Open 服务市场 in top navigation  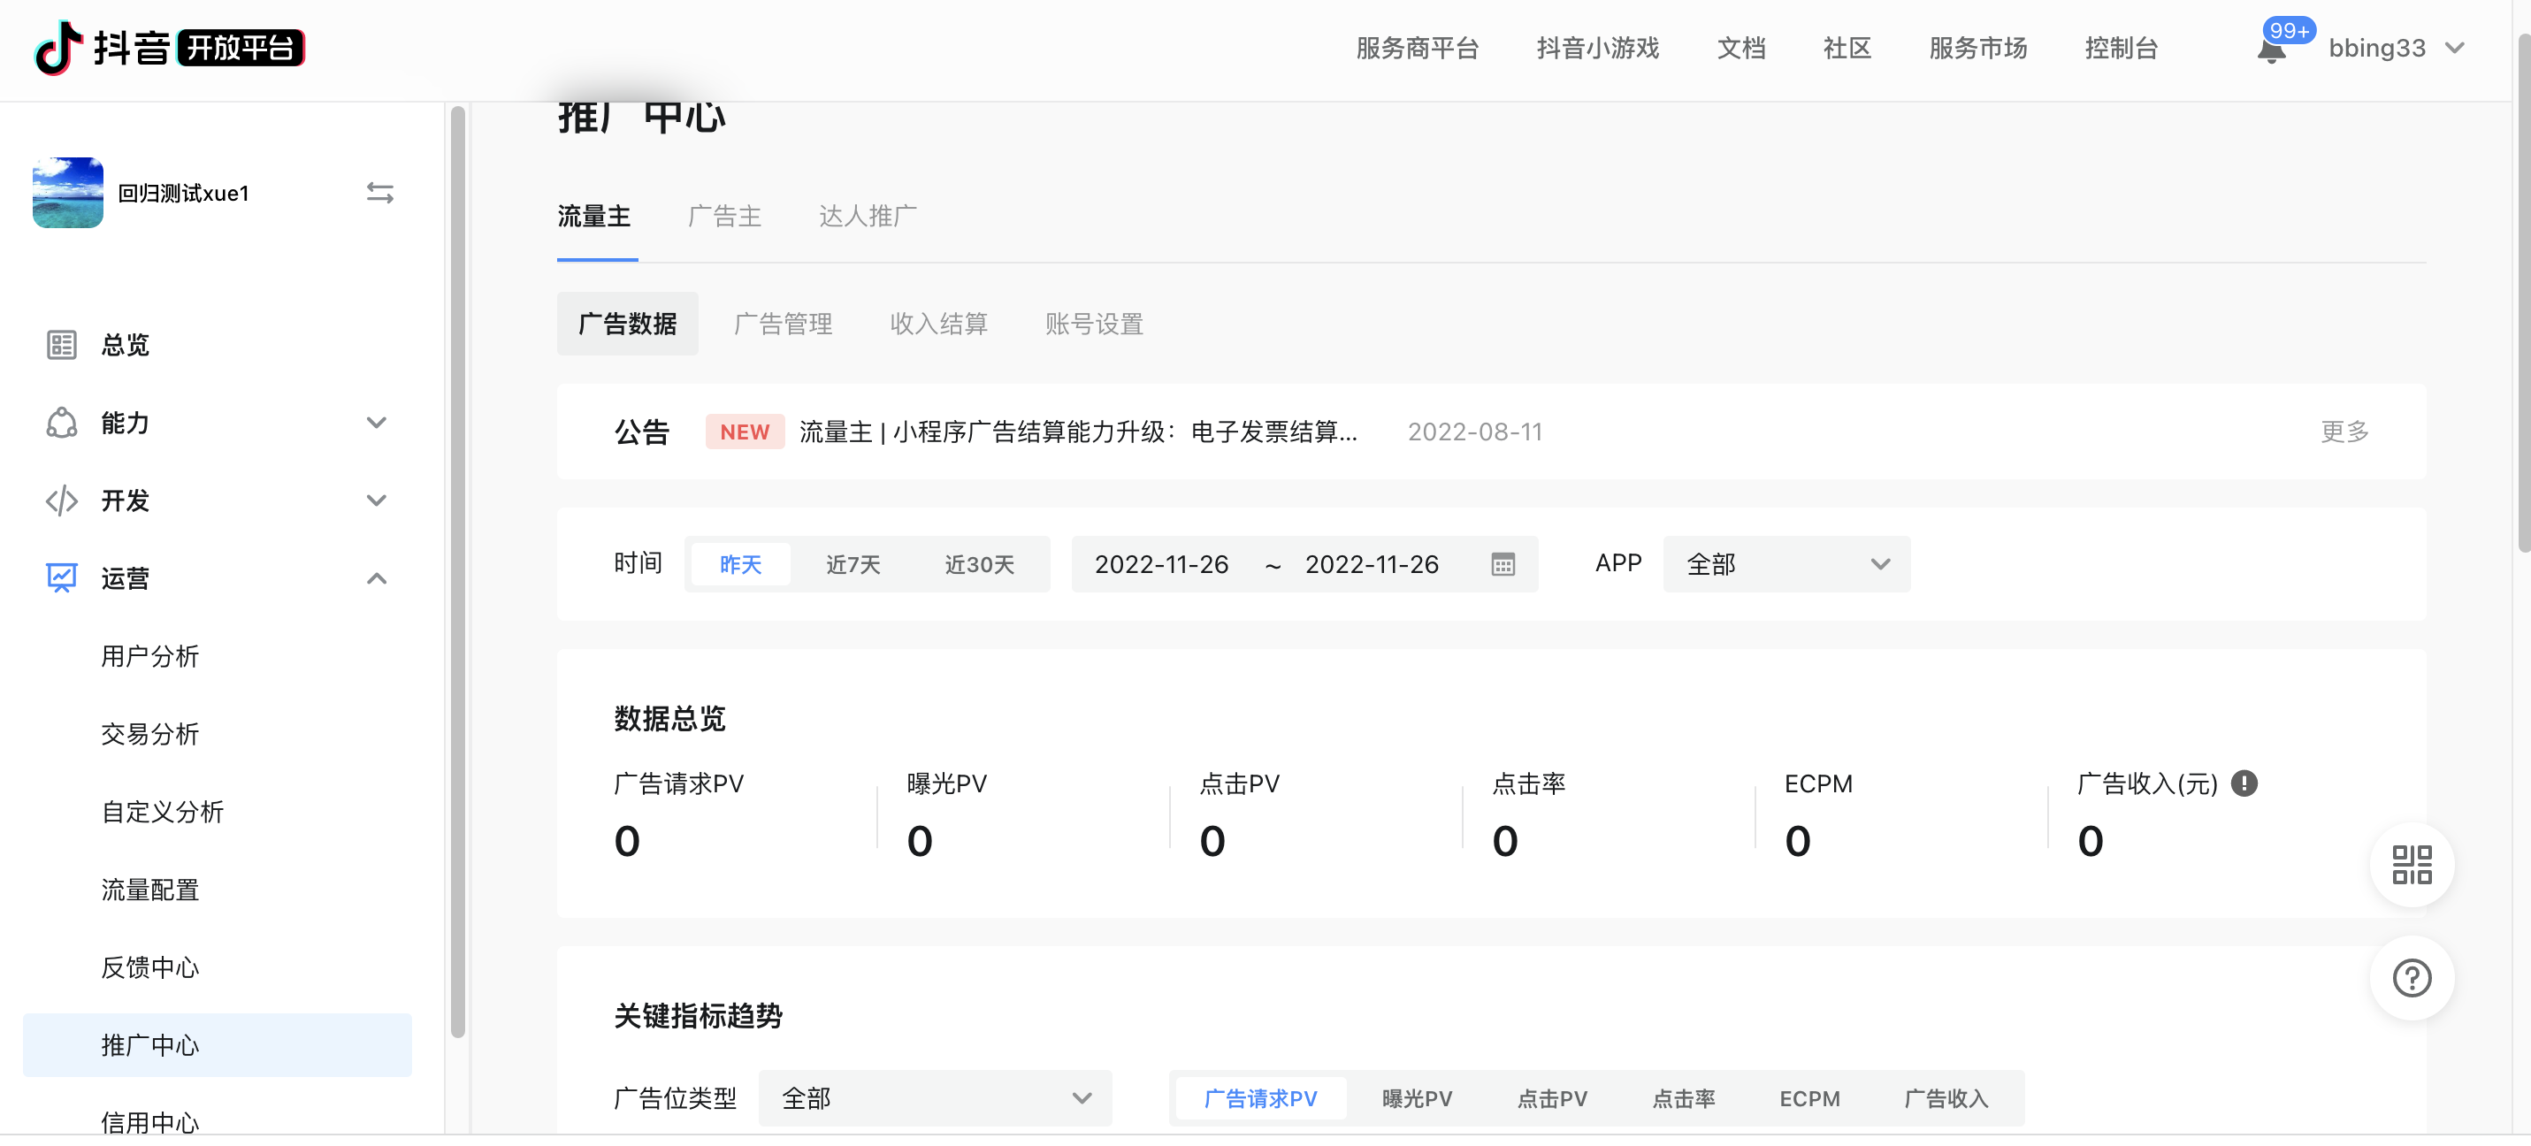point(1977,48)
